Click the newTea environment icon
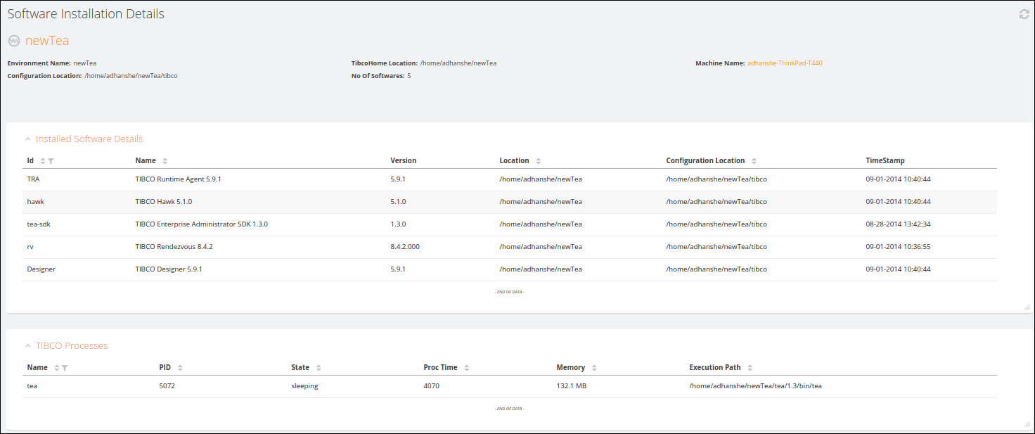This screenshot has height=434, width=1035. click(14, 41)
